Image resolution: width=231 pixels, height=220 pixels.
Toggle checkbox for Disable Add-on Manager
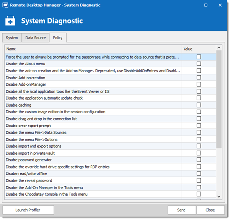click(199, 84)
